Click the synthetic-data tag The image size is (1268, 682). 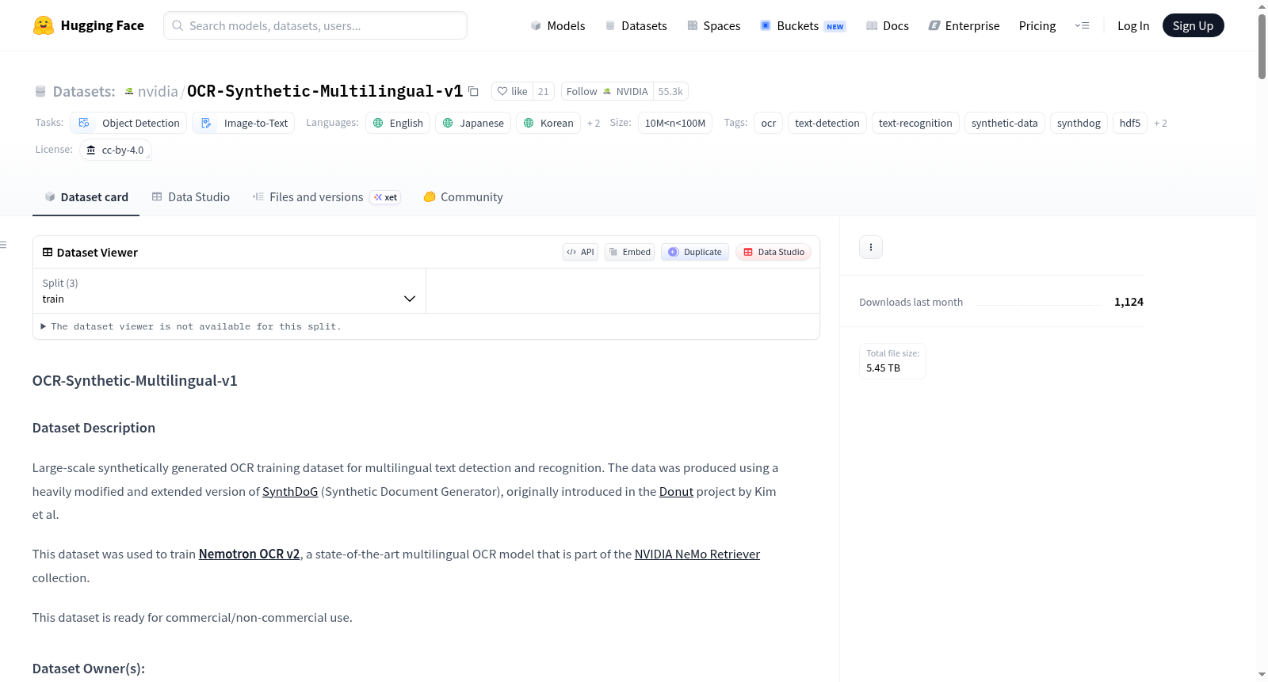click(x=1005, y=123)
